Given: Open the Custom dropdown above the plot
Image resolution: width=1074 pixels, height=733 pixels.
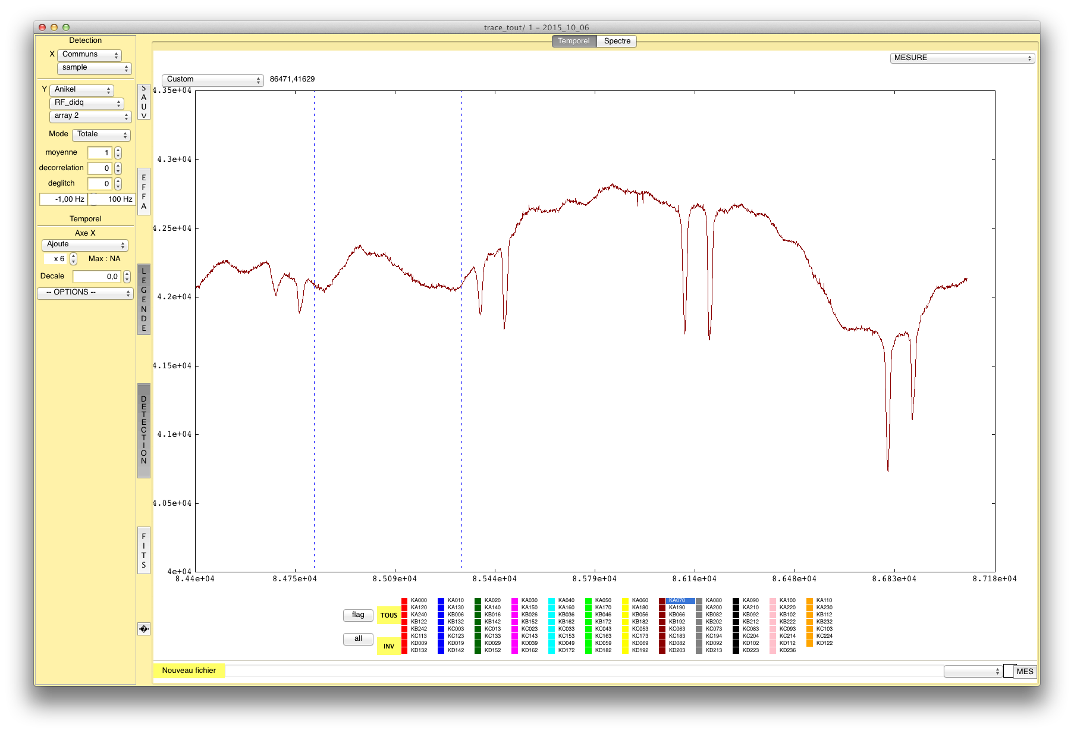Looking at the screenshot, I should tap(212, 80).
